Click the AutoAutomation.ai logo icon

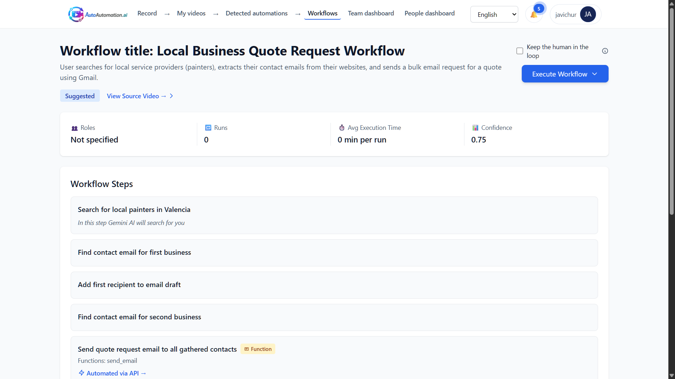click(x=76, y=14)
